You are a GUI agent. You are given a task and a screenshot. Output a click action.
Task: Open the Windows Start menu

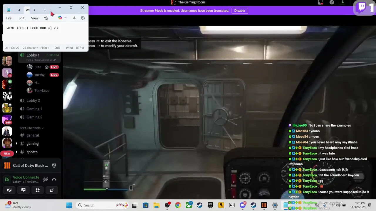[x=69, y=205]
